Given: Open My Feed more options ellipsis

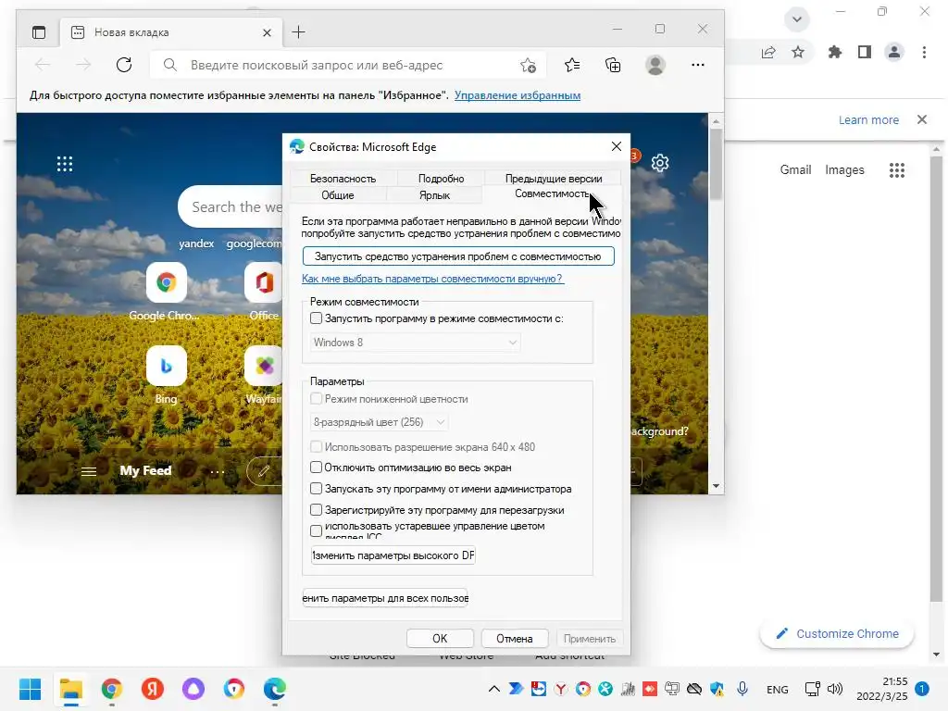Looking at the screenshot, I should tap(217, 471).
